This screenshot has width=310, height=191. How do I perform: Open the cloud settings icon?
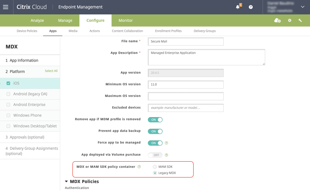click(278, 20)
